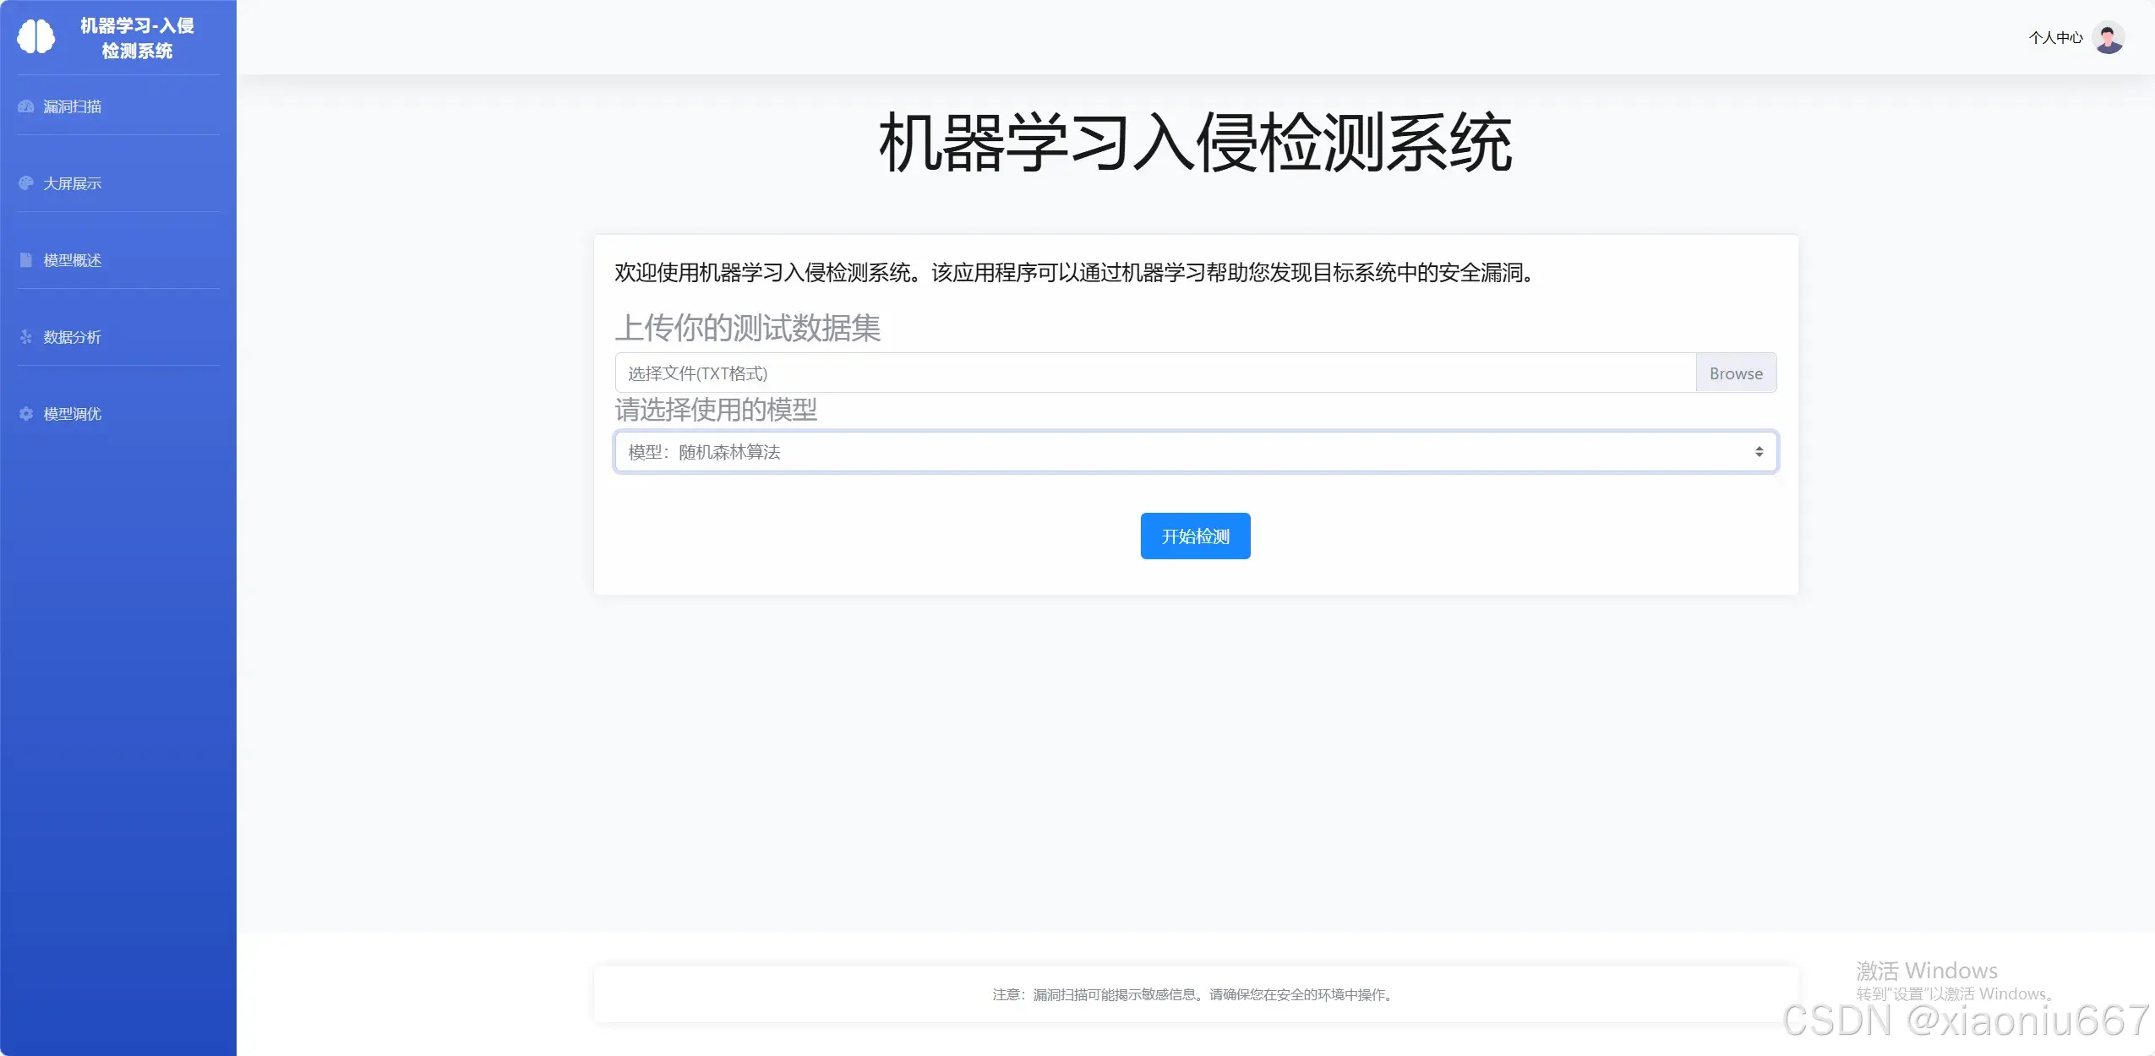Click the 选择文件(TXT格式) file field
The image size is (2155, 1056).
pyautogui.click(x=1154, y=373)
